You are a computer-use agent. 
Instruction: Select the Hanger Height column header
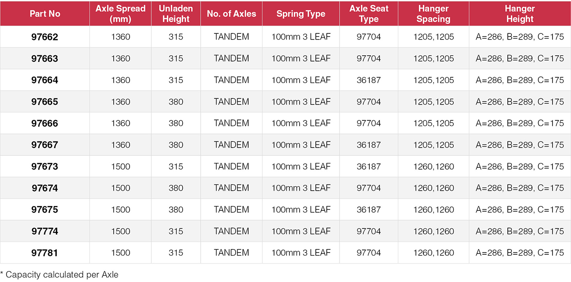tap(520, 14)
